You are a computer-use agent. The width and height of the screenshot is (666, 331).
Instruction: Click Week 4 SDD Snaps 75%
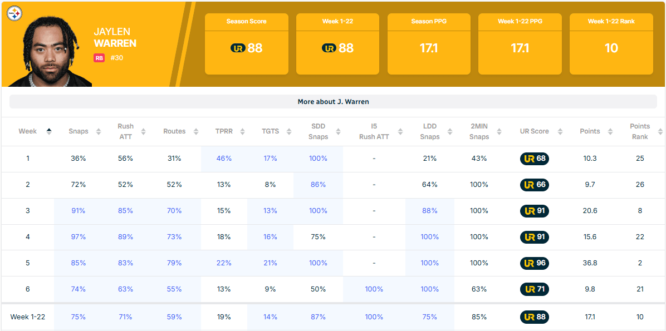318,237
